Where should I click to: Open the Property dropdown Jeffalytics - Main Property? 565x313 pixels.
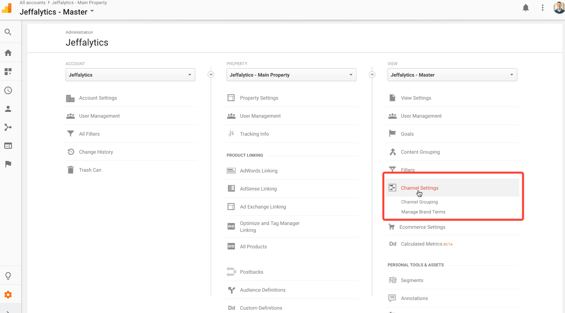(x=291, y=75)
